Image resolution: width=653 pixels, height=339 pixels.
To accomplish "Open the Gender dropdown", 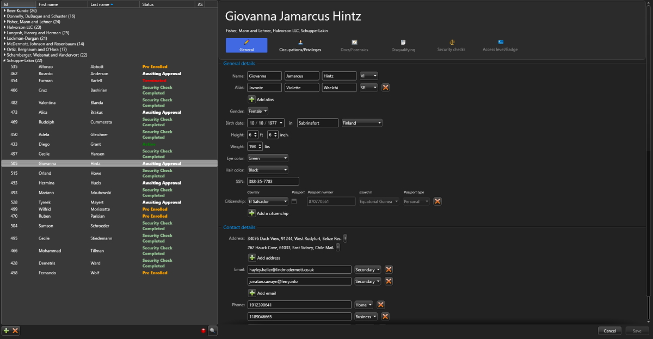I will [x=257, y=111].
